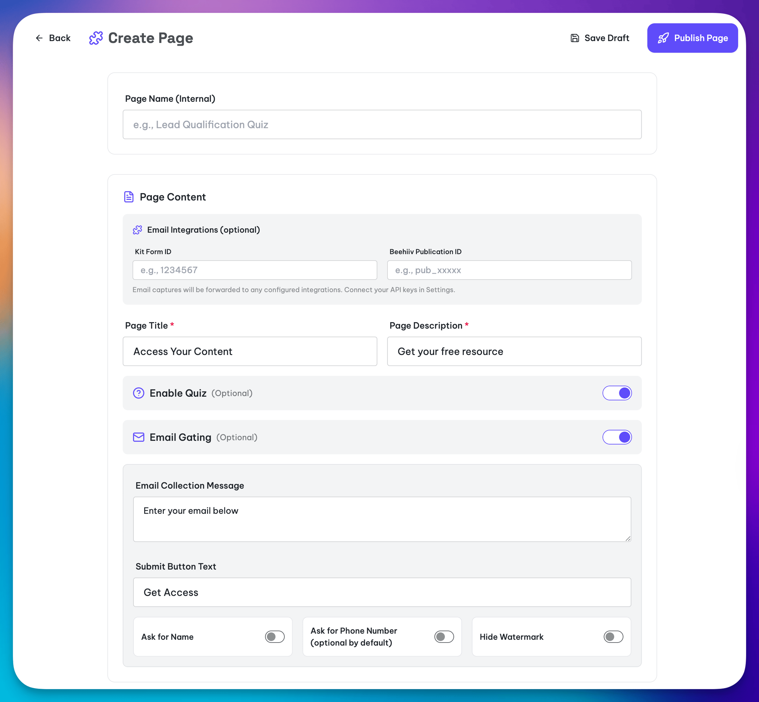Image resolution: width=759 pixels, height=702 pixels.
Task: Click the Email Gating envelope icon
Action: 139,437
